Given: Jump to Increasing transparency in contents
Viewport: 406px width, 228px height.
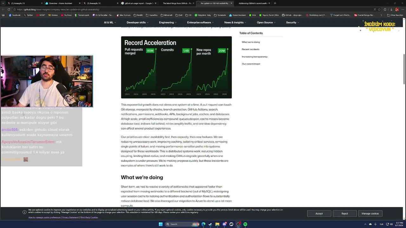Looking at the screenshot, I should click(254, 57).
